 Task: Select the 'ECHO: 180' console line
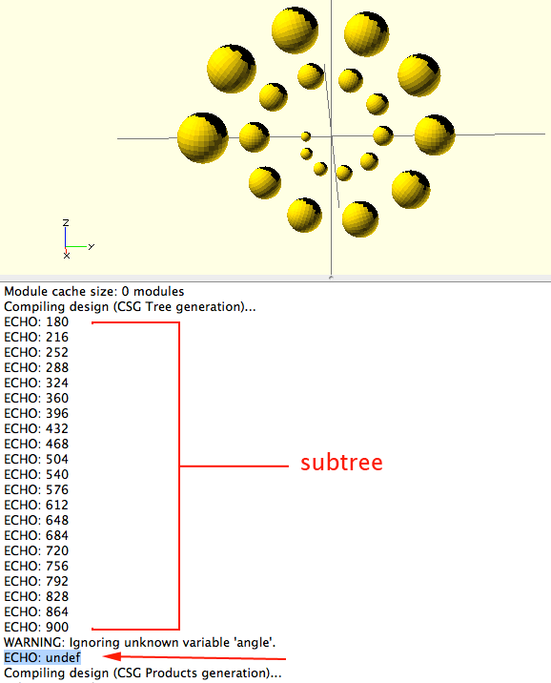pyautogui.click(x=36, y=321)
